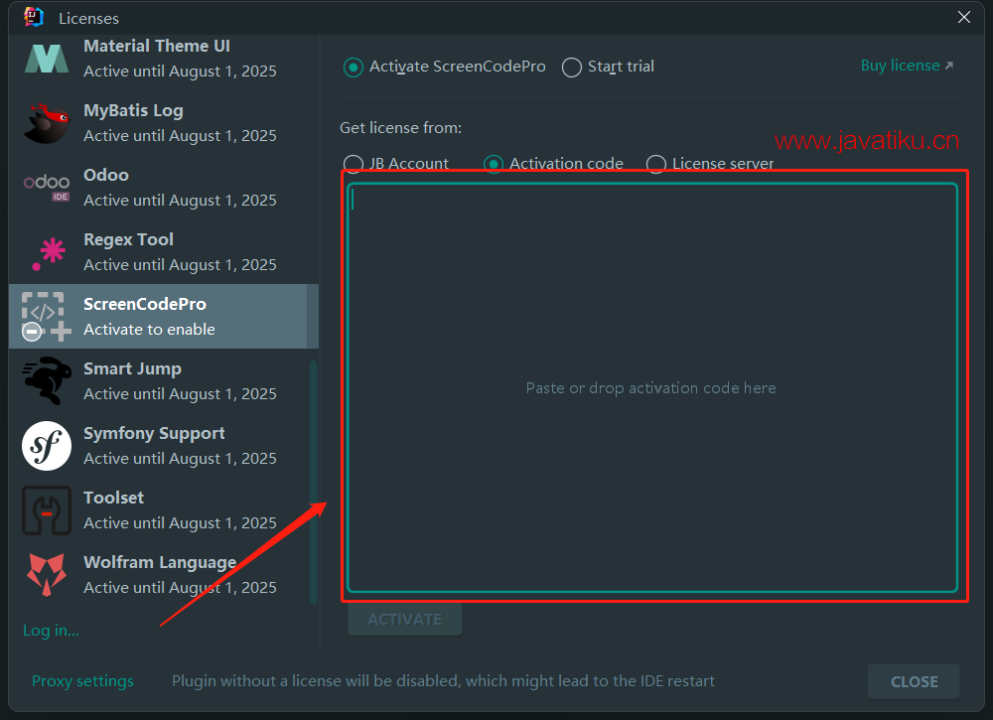Select Symfony Support in the plugin list

click(164, 445)
